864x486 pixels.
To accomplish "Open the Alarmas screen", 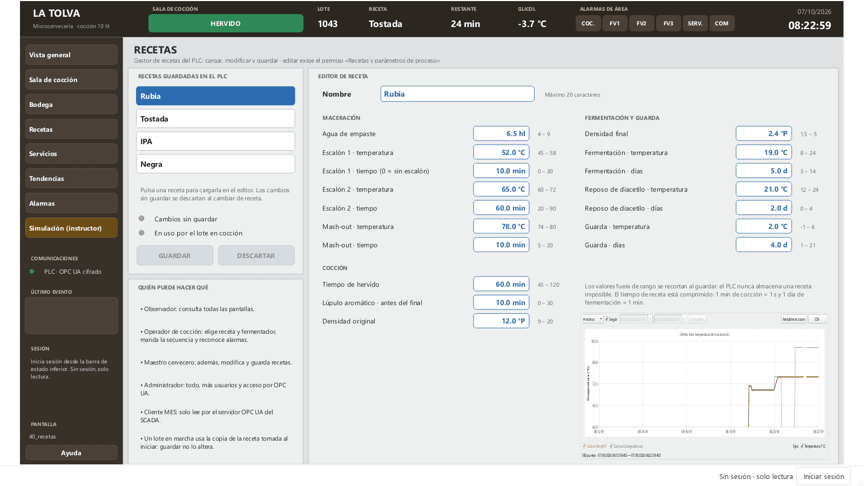I will [71, 203].
